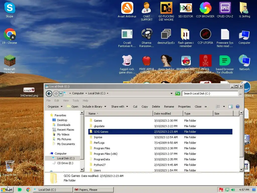Open the File menu
The image size is (257, 193).
pyautogui.click(x=48, y=101)
